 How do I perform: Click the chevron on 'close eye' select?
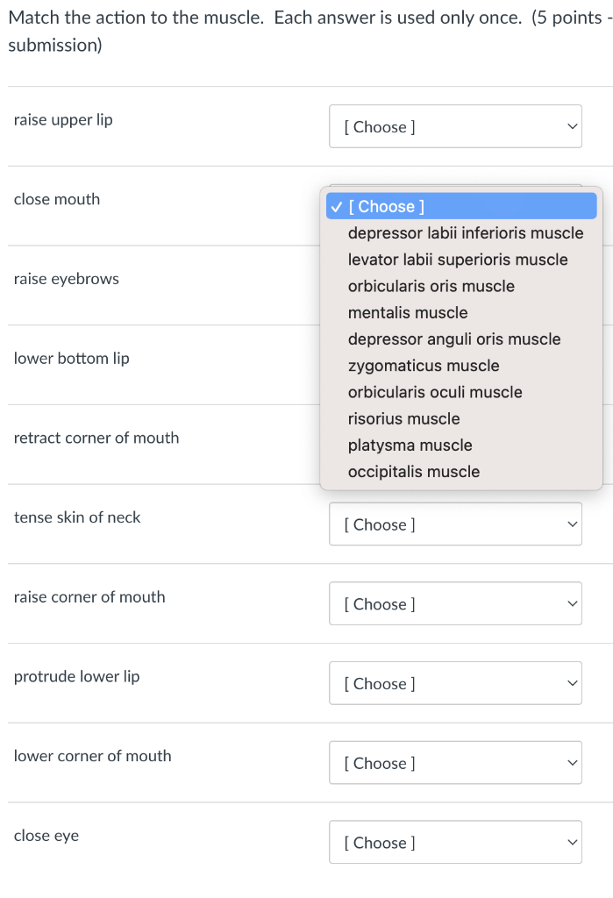572,843
